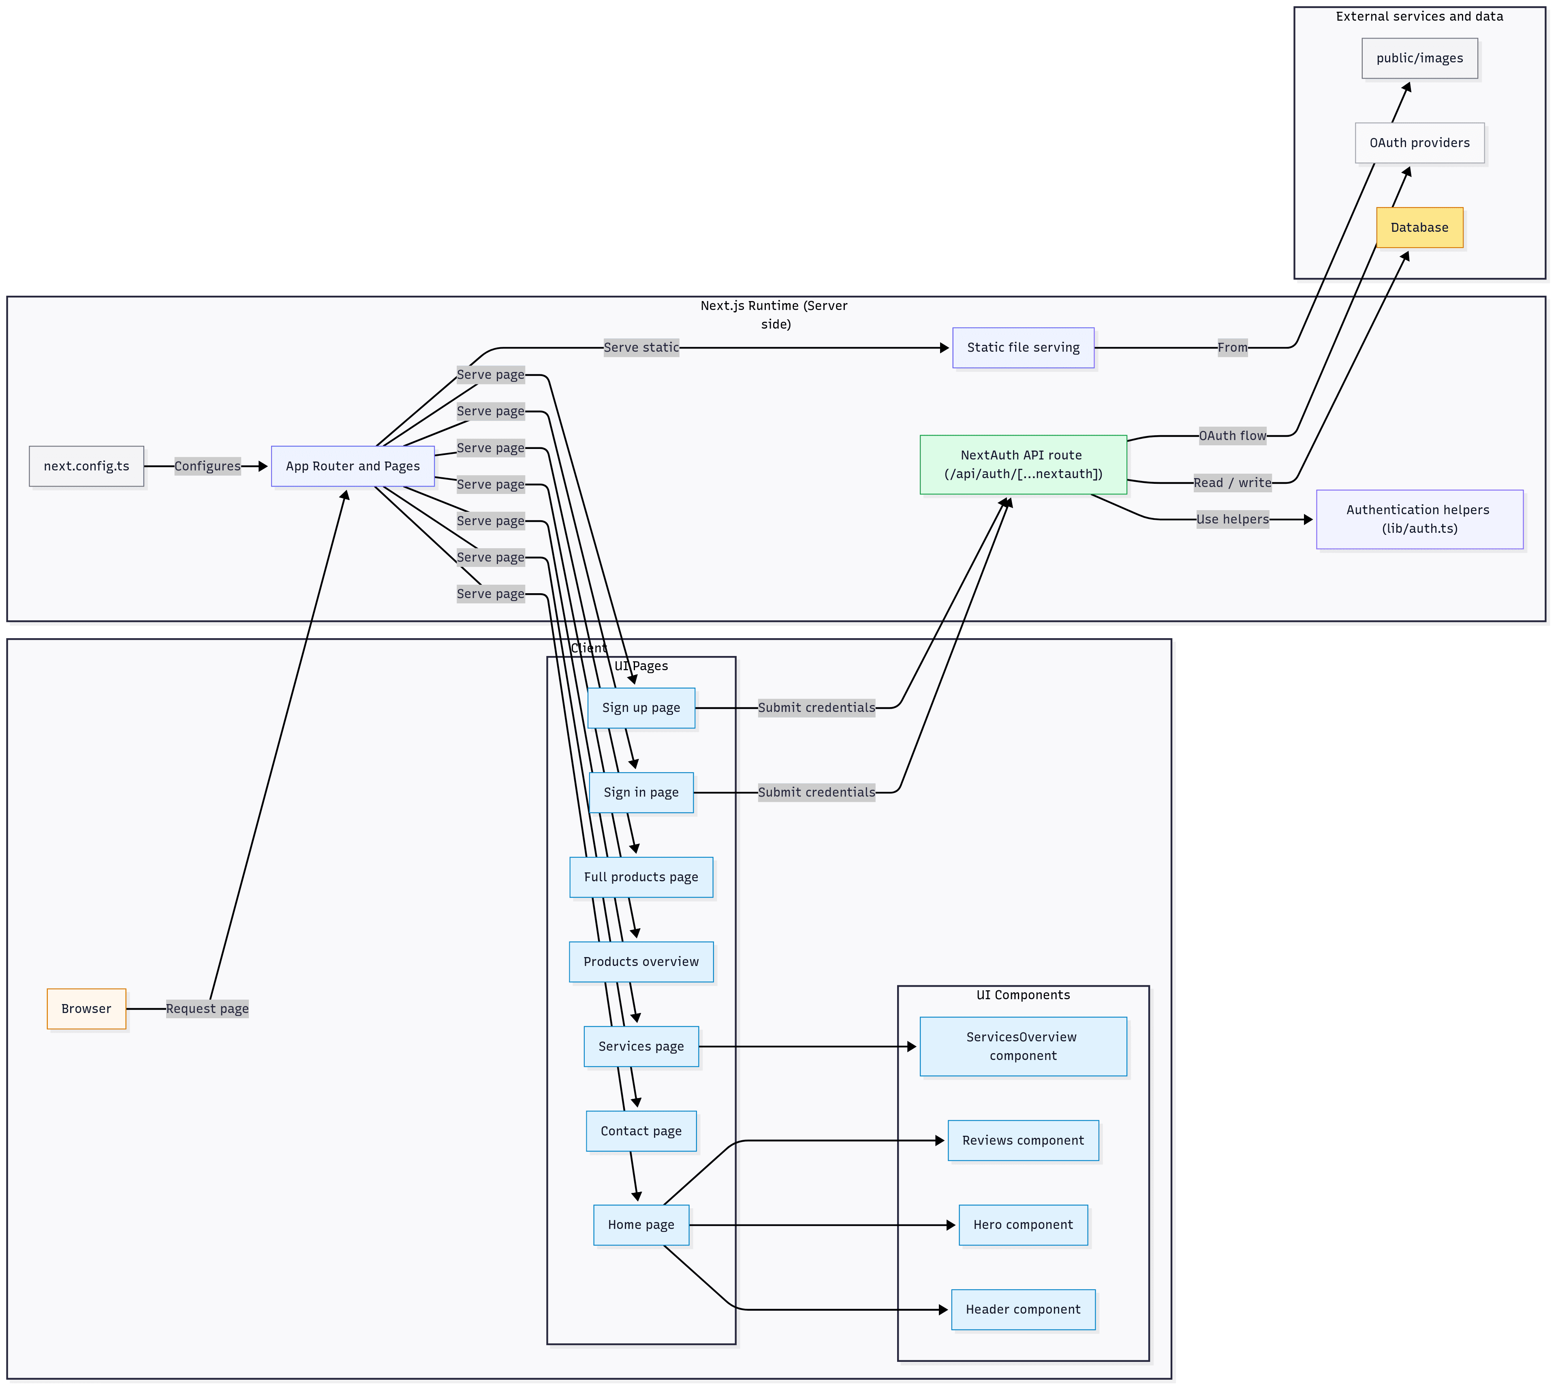Click the App Router and Pages box
The image size is (1556, 1389).
[x=352, y=466]
